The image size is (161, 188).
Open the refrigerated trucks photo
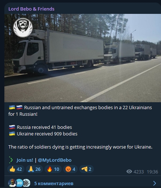point(83,58)
